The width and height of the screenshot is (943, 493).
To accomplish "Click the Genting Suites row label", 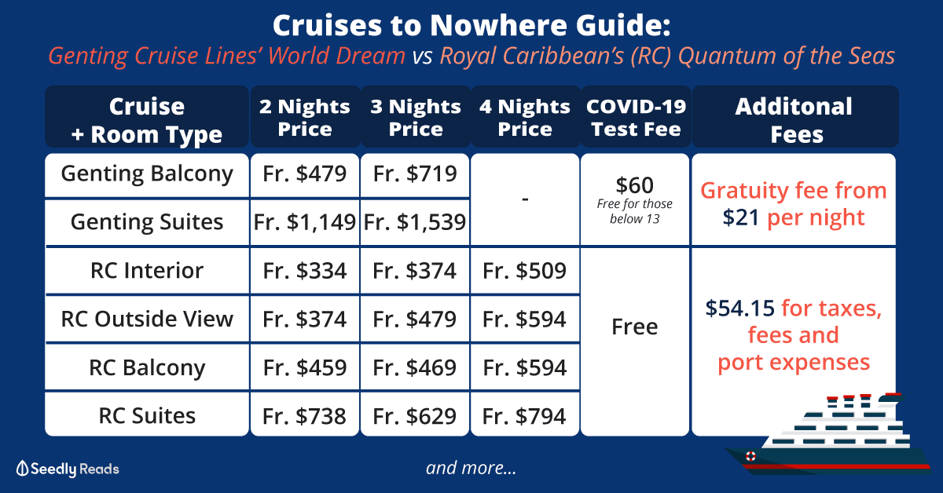I will tap(147, 222).
